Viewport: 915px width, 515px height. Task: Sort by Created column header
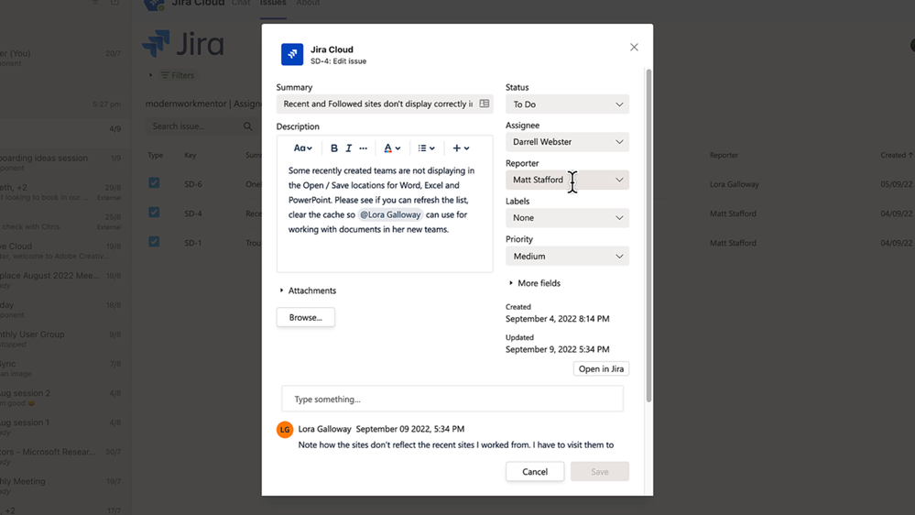point(897,155)
